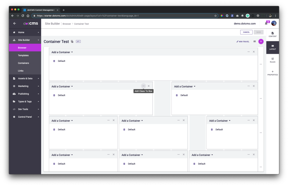Delete Default in the bottom-right container
Viewport: 288px width, 186px height.
tap(195, 164)
